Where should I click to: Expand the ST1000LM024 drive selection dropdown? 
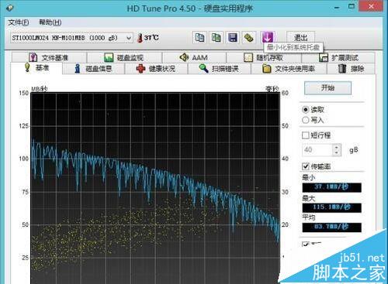(129, 38)
